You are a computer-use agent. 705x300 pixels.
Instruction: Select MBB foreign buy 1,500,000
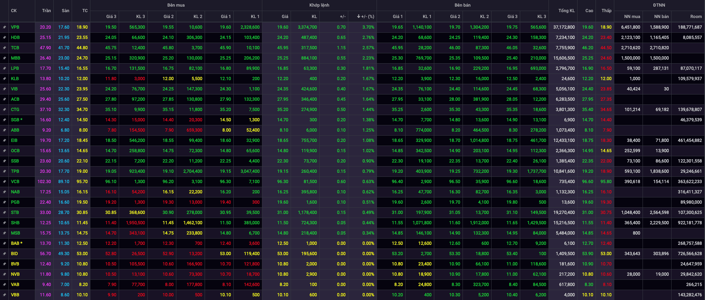631,58
